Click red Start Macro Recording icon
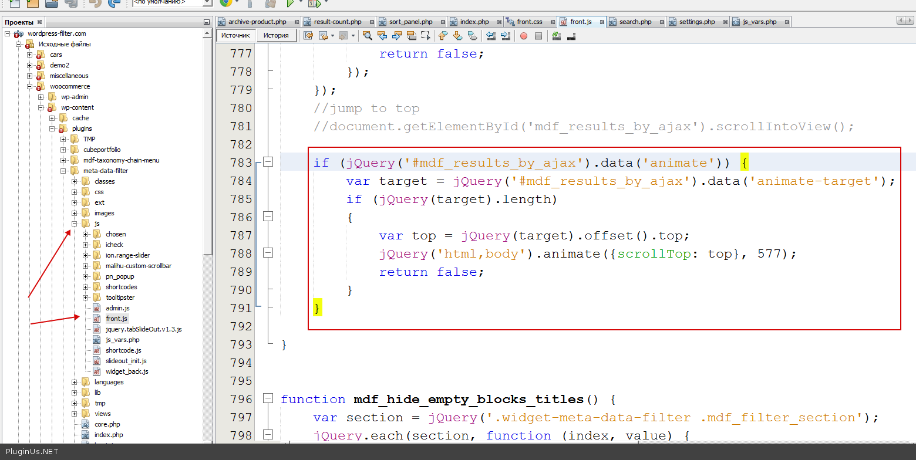916x460 pixels. pyautogui.click(x=523, y=36)
